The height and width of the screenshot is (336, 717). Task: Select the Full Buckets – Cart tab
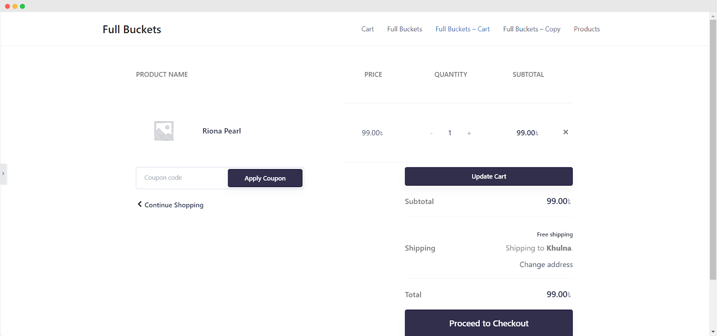pos(462,29)
